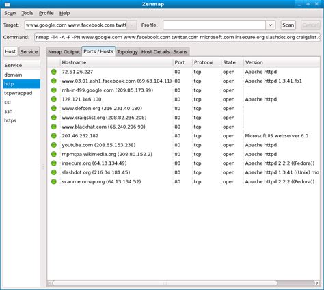The height and width of the screenshot is (290, 324).
Task: Sort by the Protocol column header
Action: (x=206, y=62)
